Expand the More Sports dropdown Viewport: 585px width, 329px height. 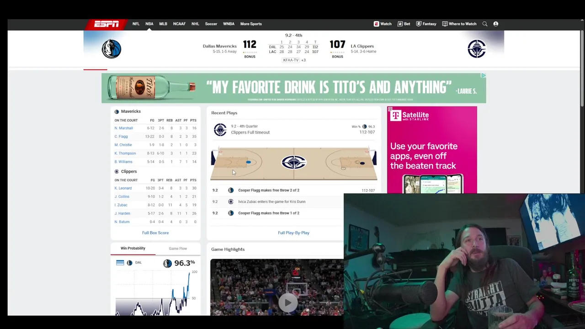click(251, 24)
